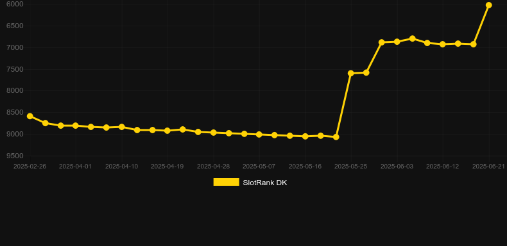507x246 pixels.
Task: Select the data point at 2025-04-01
Action: (x=76, y=126)
